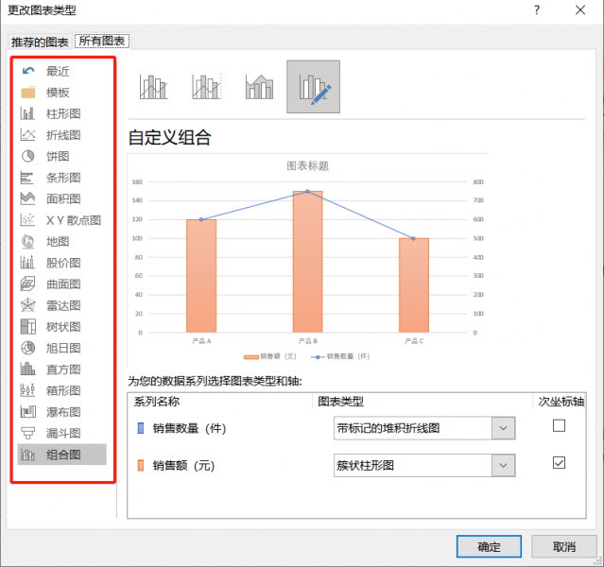The width and height of the screenshot is (604, 567).
Task: Pick clustered column-line combo subtype
Action: tap(154, 87)
